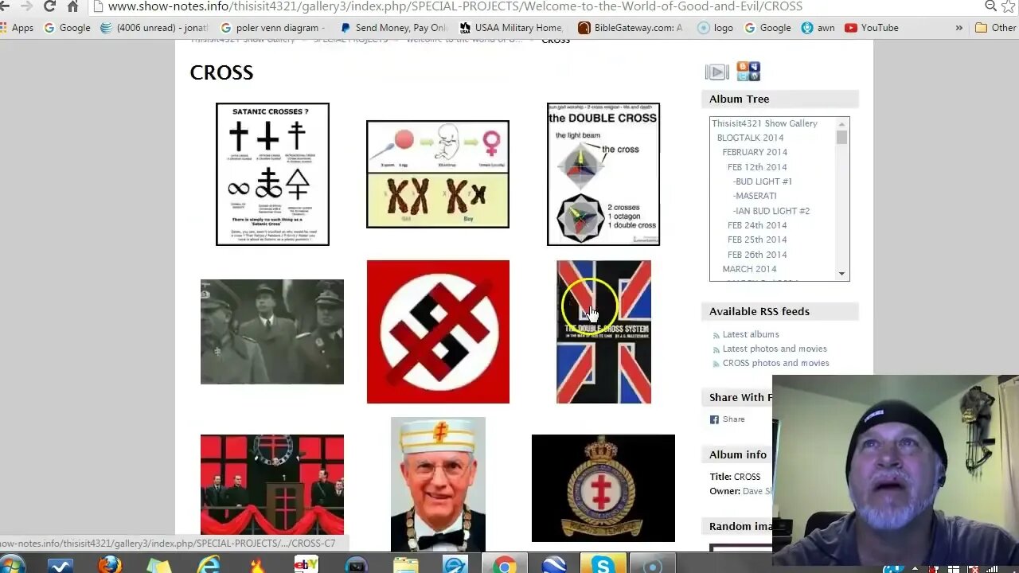This screenshot has height=573, width=1019.
Task: Start the gallery slideshow icon
Action: click(716, 72)
